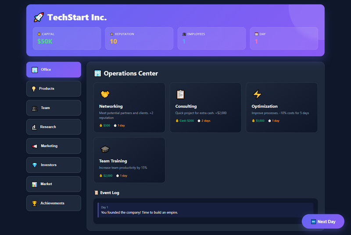Click 'Quick project for extra cash' description
351x235 pixels.
pyautogui.click(x=201, y=113)
